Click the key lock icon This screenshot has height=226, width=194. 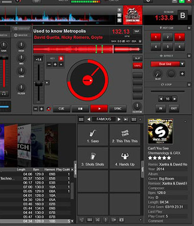[x=61, y=58]
